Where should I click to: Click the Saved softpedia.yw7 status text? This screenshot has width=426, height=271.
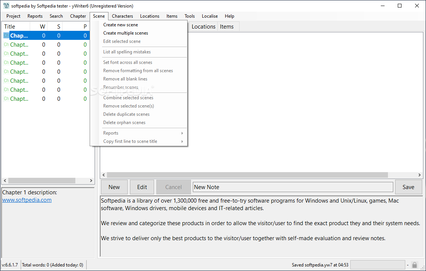(320, 265)
